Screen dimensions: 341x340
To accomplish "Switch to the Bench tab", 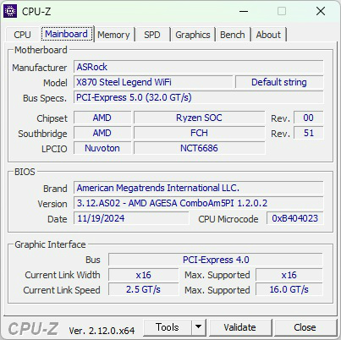I will 233,35.
